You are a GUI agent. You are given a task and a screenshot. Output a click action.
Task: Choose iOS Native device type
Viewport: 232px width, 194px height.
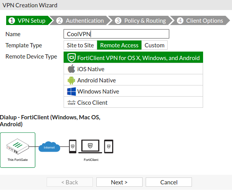[133, 69]
